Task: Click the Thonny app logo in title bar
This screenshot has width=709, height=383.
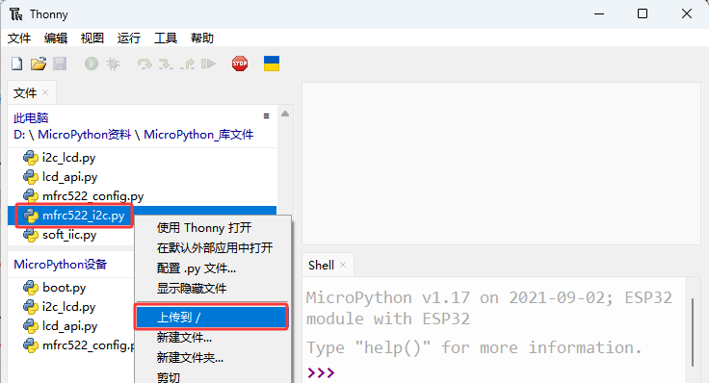Action: 15,14
